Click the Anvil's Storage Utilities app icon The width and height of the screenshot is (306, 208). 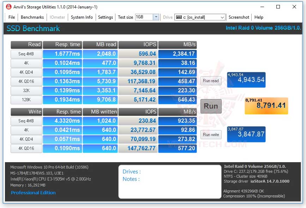pyautogui.click(x=8, y=7)
